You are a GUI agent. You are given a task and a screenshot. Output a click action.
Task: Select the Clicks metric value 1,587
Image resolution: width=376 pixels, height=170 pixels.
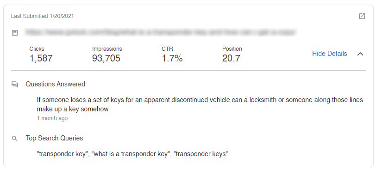pyautogui.click(x=41, y=58)
